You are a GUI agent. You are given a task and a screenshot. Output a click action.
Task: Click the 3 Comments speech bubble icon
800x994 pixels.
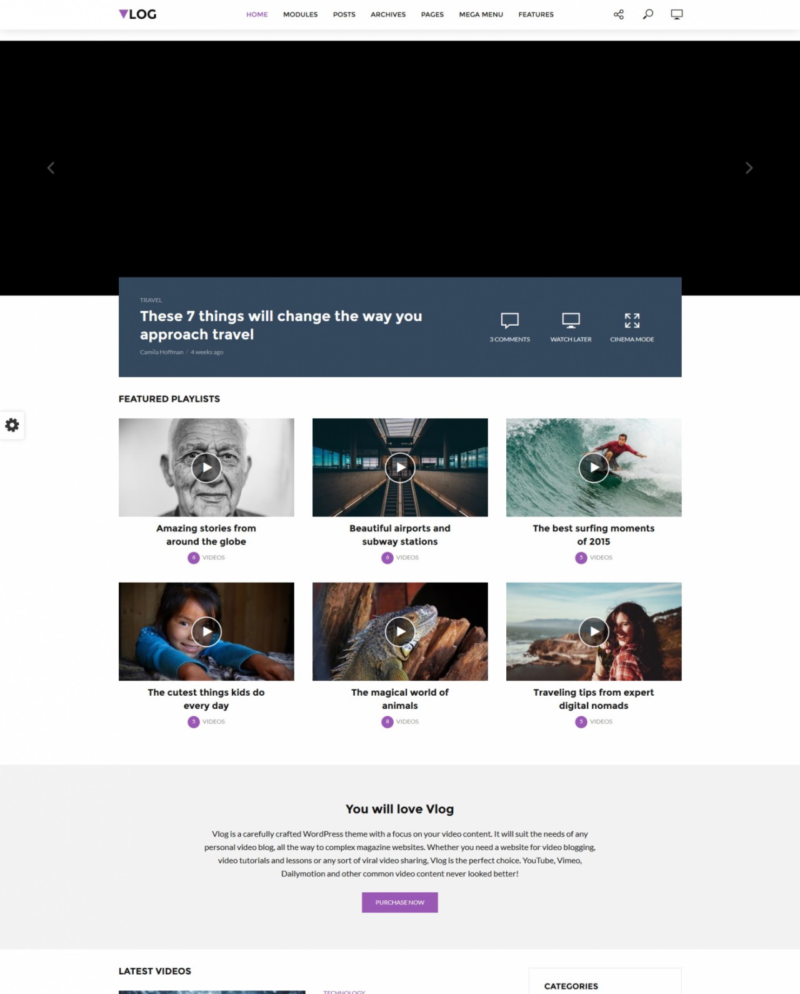coord(509,321)
